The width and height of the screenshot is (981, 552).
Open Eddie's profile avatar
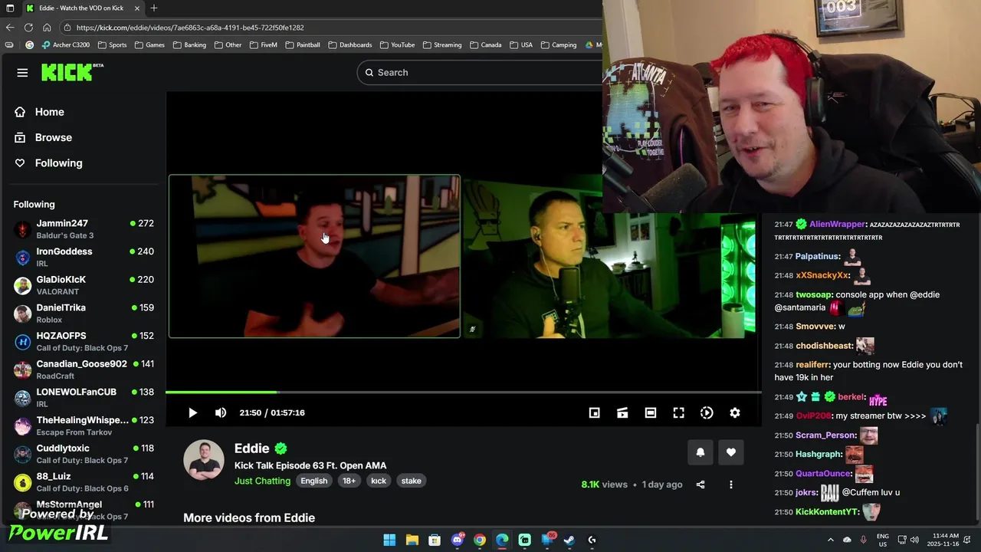tap(204, 460)
